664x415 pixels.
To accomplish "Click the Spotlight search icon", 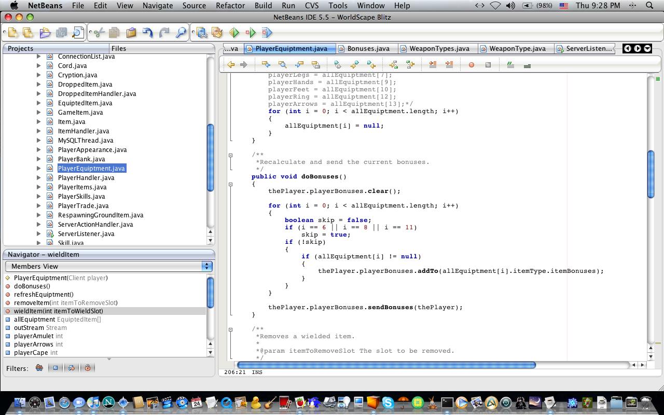I will (x=649, y=5).
